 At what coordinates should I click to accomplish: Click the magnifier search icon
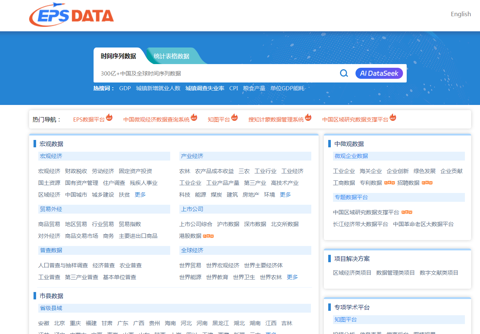pos(344,73)
